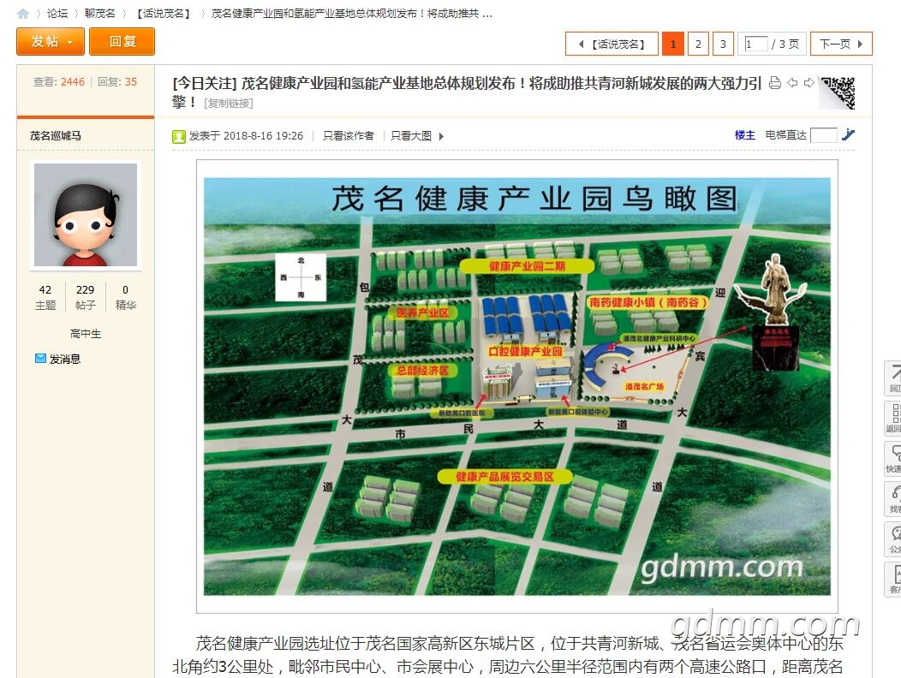Click the 回复 reply button
901x678 pixels.
pyautogui.click(x=122, y=41)
